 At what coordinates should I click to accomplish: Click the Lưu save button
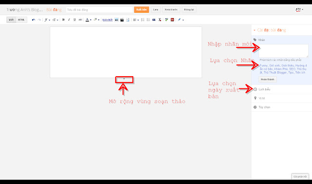coord(156,10)
